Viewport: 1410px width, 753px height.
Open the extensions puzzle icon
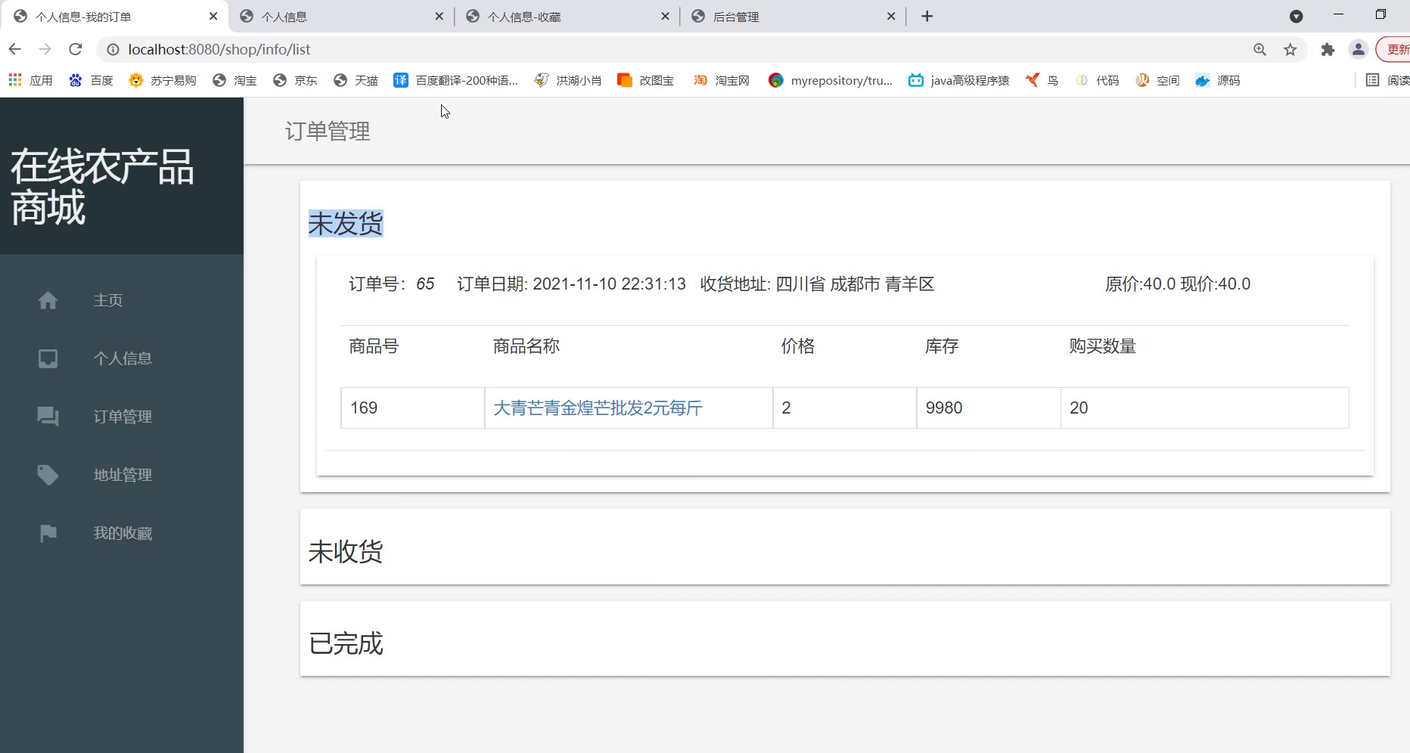point(1328,49)
